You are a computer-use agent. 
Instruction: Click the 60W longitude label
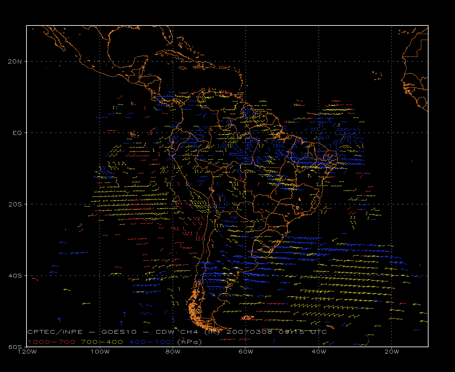coord(246,351)
